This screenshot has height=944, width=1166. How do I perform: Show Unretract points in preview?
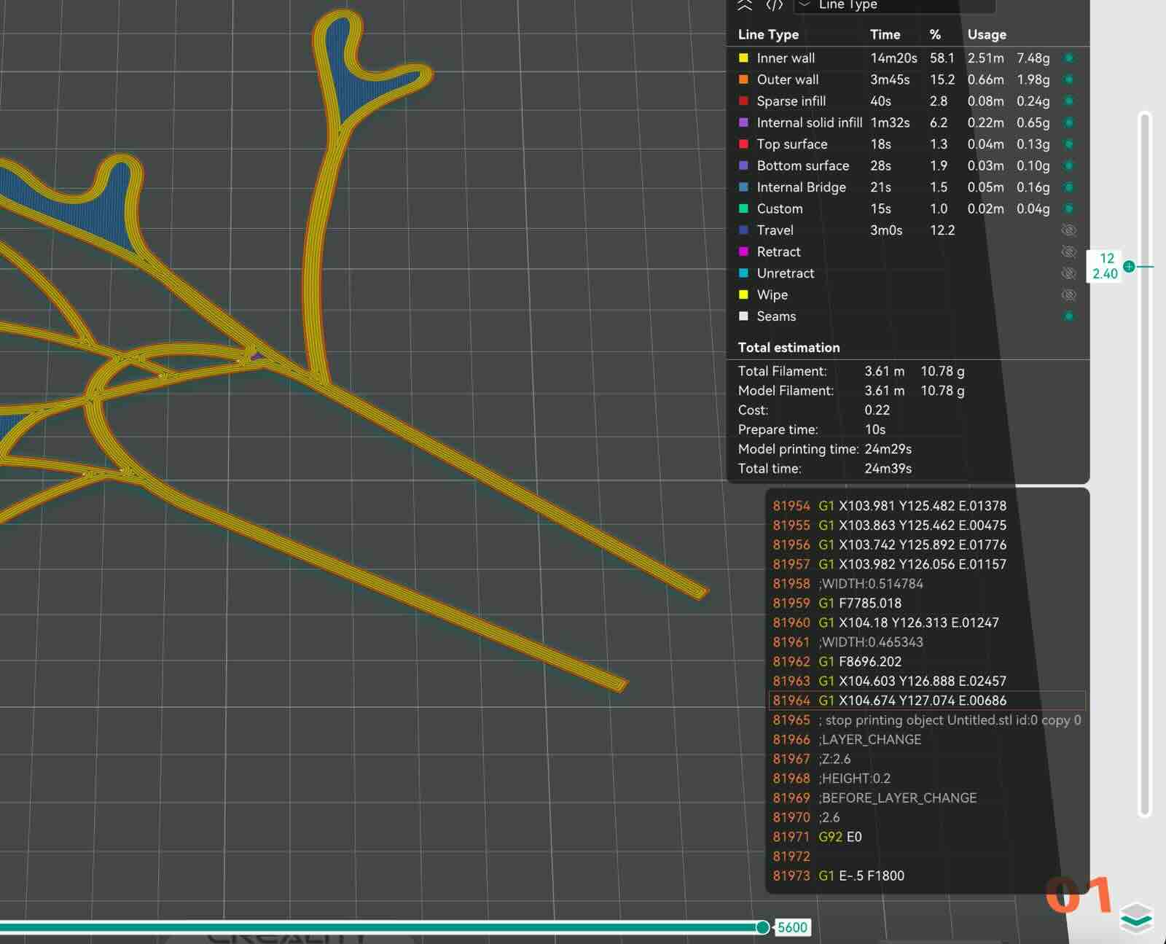[1068, 273]
